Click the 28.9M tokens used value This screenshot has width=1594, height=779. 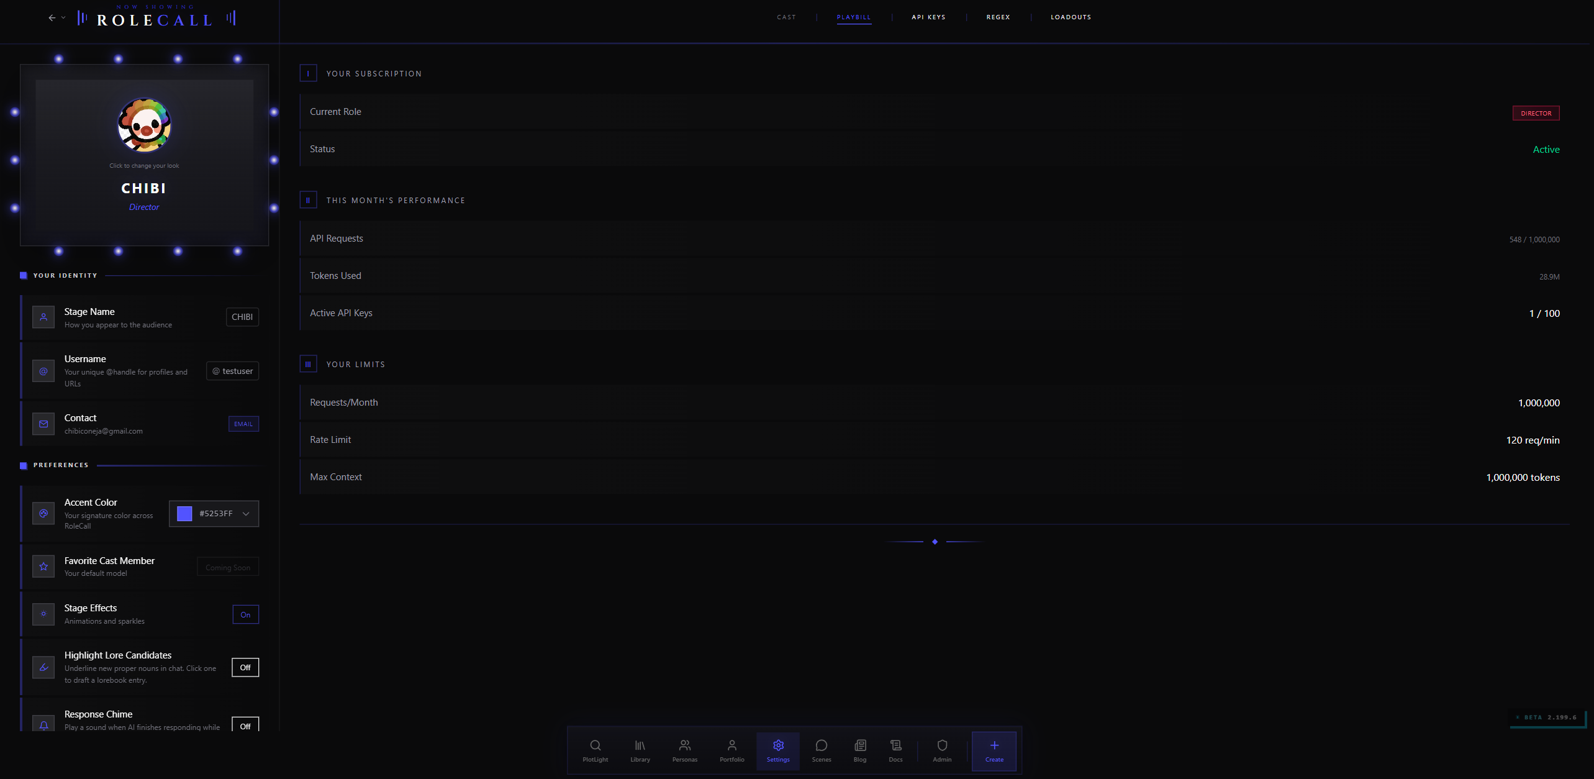click(x=1549, y=276)
